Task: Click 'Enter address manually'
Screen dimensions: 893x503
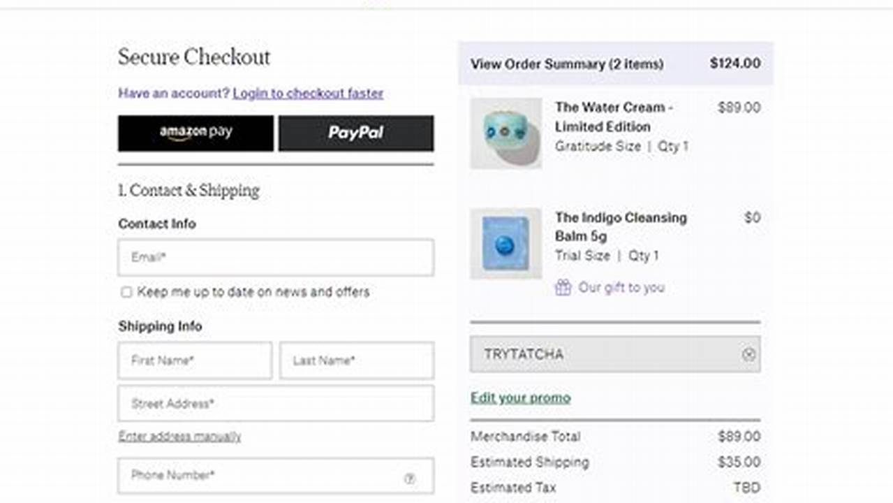Action: (179, 436)
